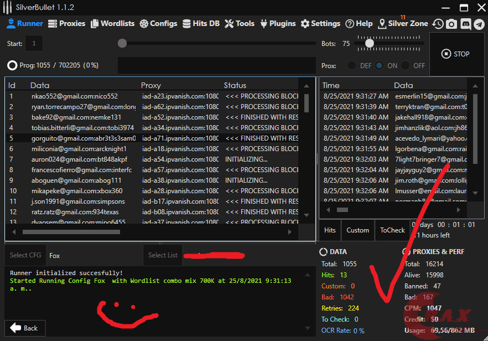Open the Tools wrench icon
488x341 pixels.
pos(229,24)
